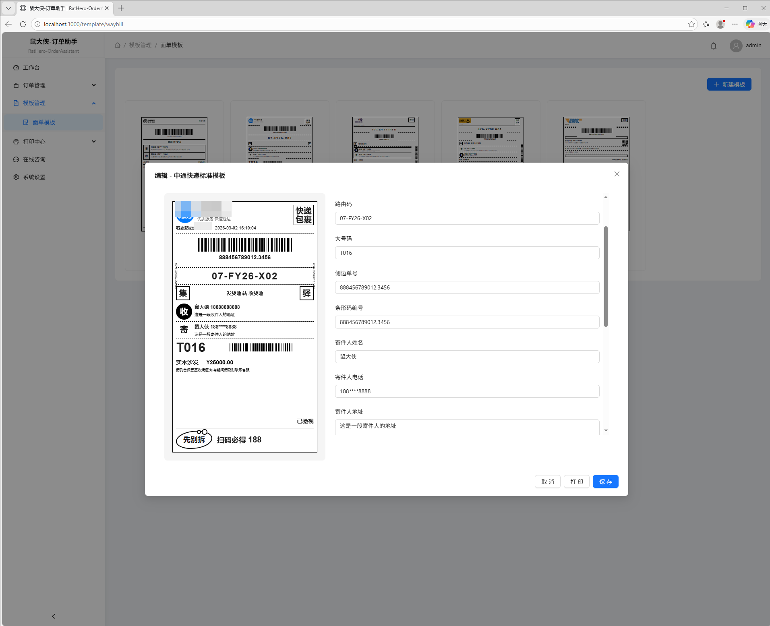Open the 工作台 menu item

(x=31, y=68)
